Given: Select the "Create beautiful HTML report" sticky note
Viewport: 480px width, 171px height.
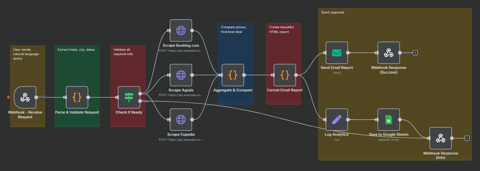Looking at the screenshot, I should pos(284,44).
